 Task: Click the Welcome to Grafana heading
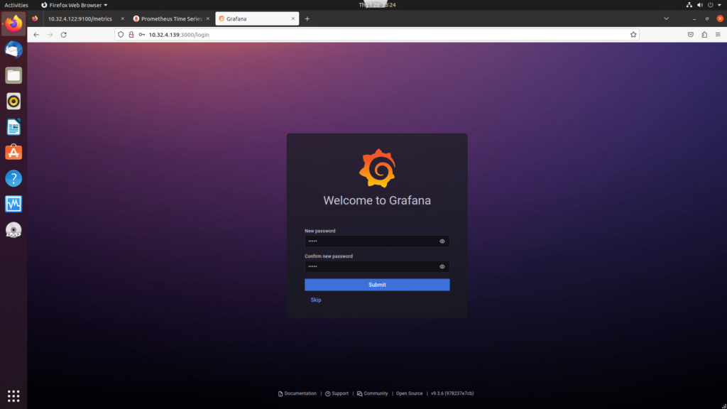tap(377, 200)
